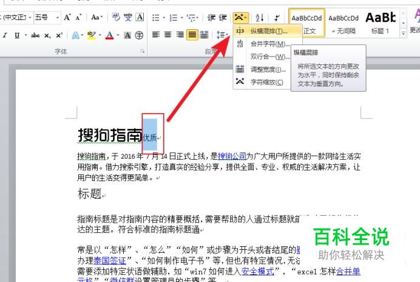
Task: Expand the Multilevel List dropdown arrow
Action: coord(197,18)
